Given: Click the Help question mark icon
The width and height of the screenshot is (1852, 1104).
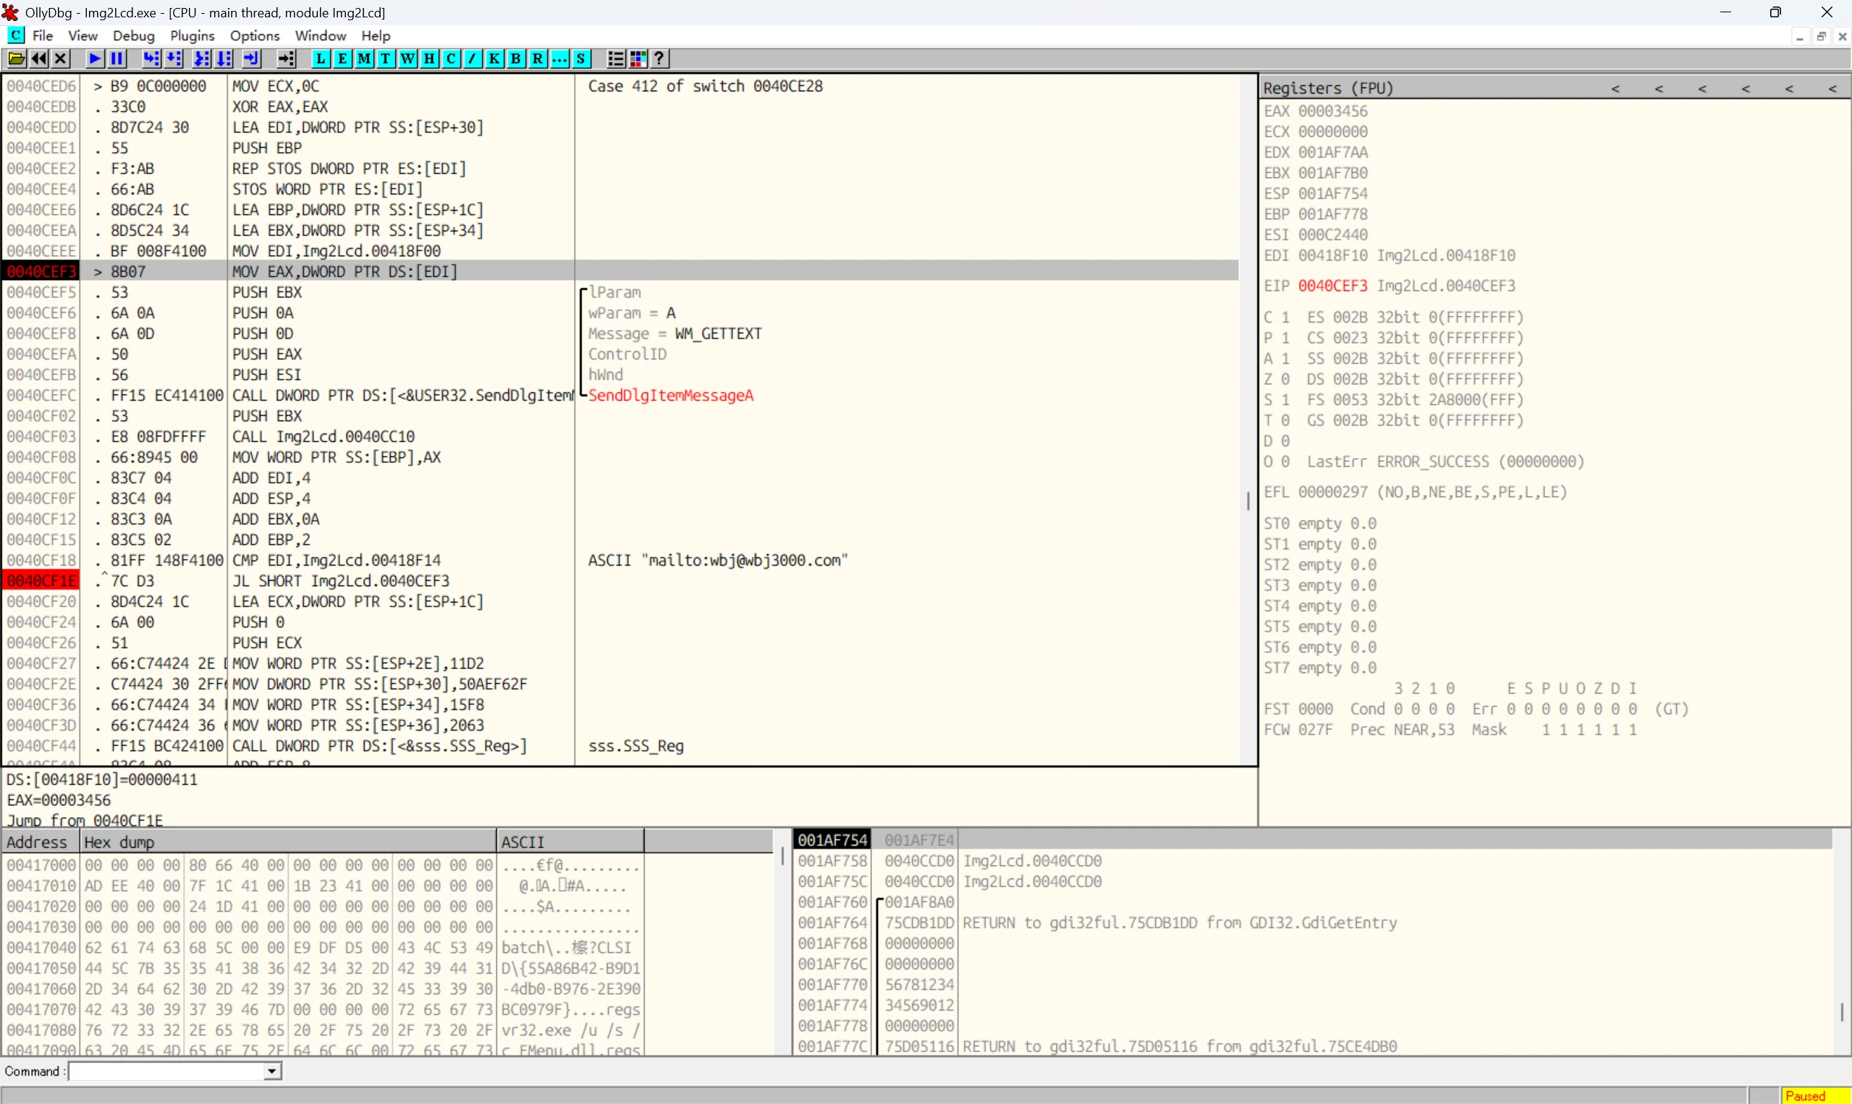Looking at the screenshot, I should click(659, 59).
